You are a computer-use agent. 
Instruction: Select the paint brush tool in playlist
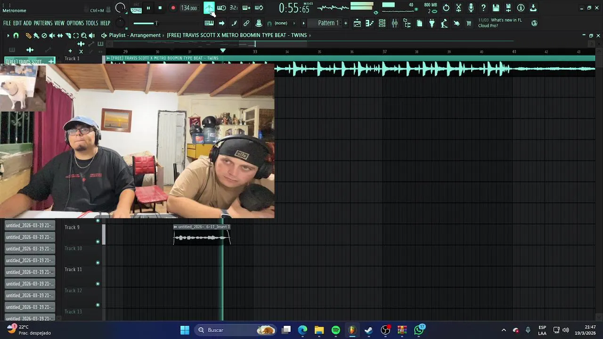[36, 35]
